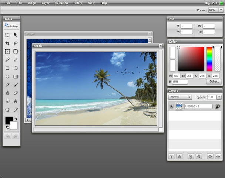The width and height of the screenshot is (225, 178).
Task: Click the Other.. color button
Action: 214,82
